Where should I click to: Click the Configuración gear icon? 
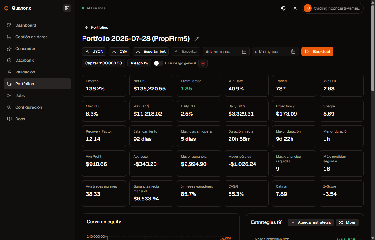click(9, 107)
